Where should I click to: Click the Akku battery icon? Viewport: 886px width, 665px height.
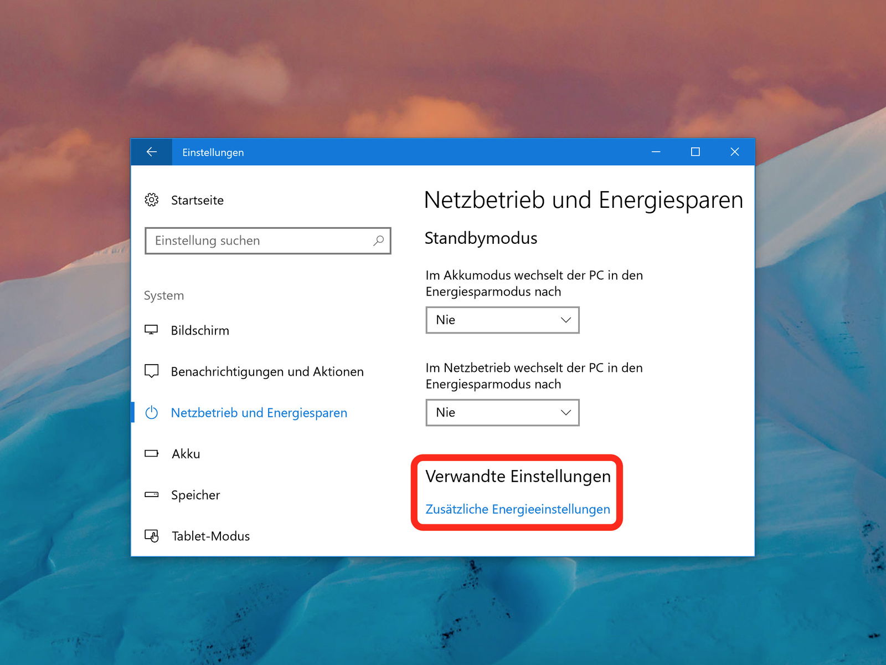[x=151, y=453]
